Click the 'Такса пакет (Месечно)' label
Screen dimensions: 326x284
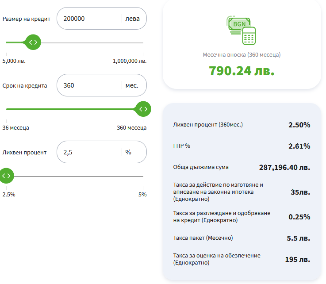pos(203,238)
